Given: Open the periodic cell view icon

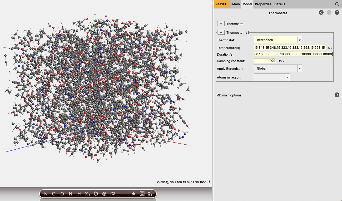Looking at the screenshot, I should pyautogui.click(x=142, y=194).
